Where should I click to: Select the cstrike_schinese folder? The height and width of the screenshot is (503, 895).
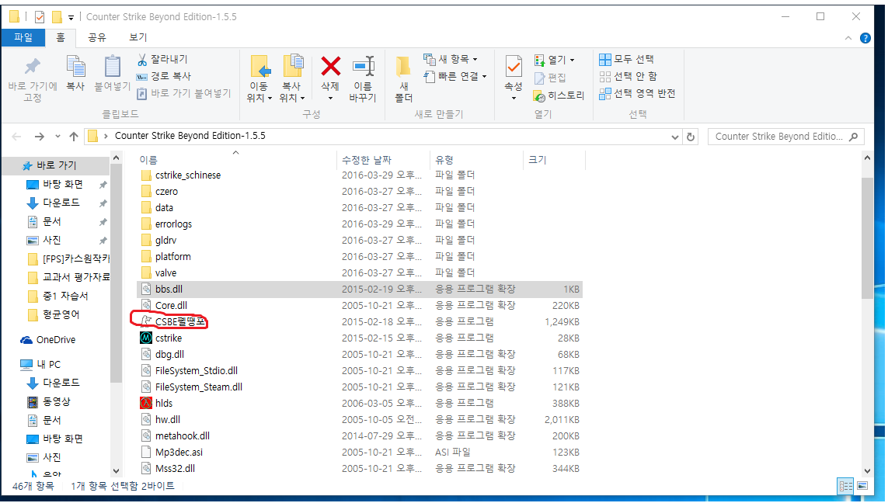click(x=188, y=175)
